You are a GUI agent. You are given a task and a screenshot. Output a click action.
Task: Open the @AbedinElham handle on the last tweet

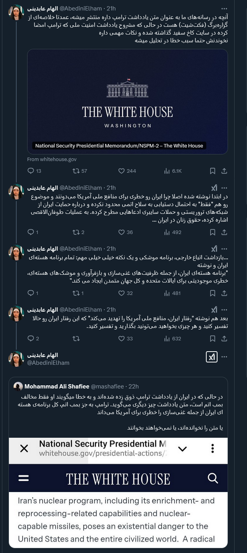coord(48,362)
